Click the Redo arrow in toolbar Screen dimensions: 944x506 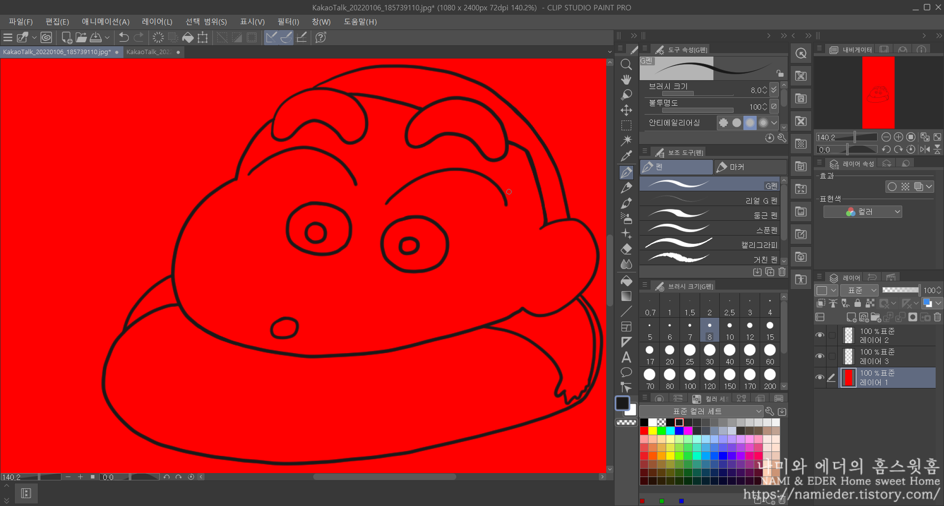click(139, 37)
